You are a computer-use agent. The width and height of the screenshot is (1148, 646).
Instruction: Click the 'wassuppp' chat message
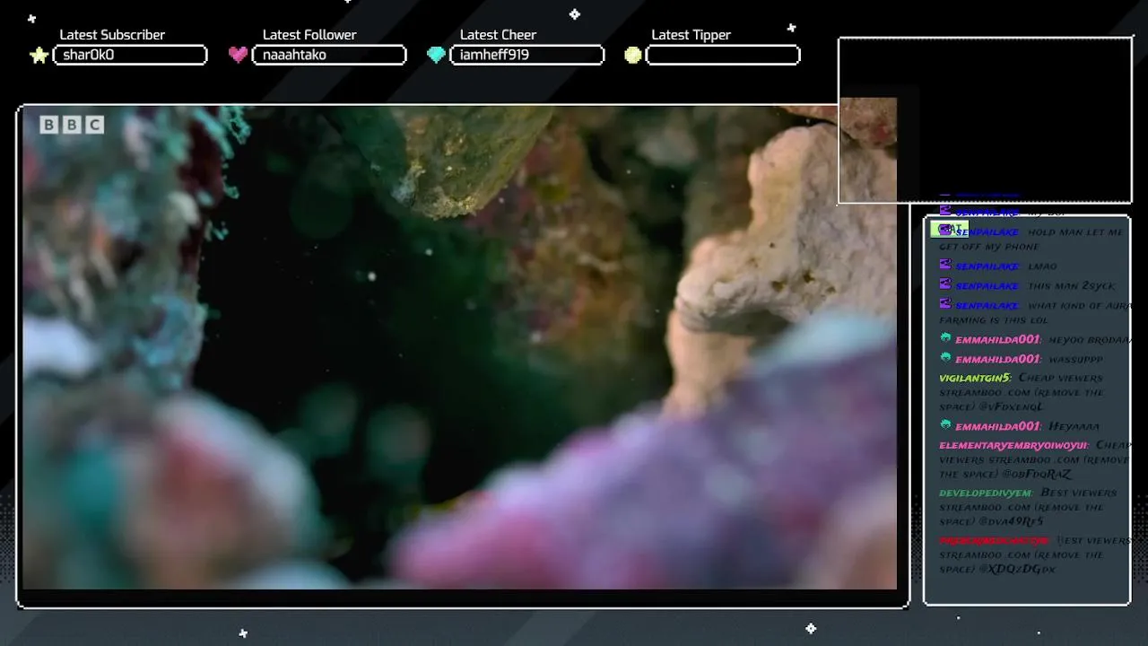1076,359
